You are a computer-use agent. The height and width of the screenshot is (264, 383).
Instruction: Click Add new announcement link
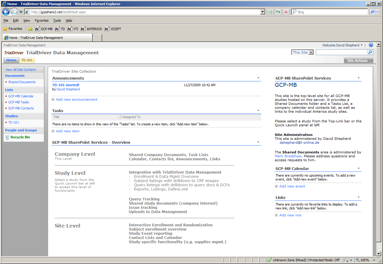[x=76, y=99]
